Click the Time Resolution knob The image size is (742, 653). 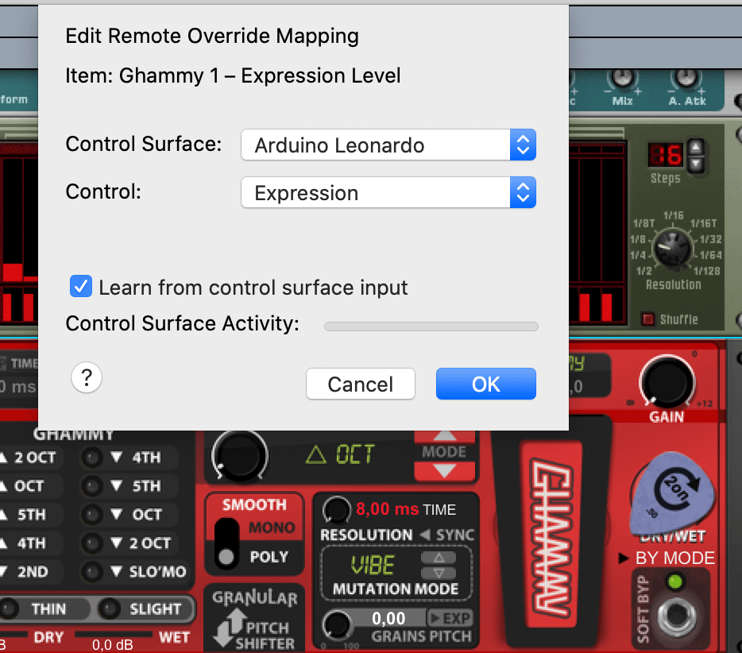[x=337, y=508]
